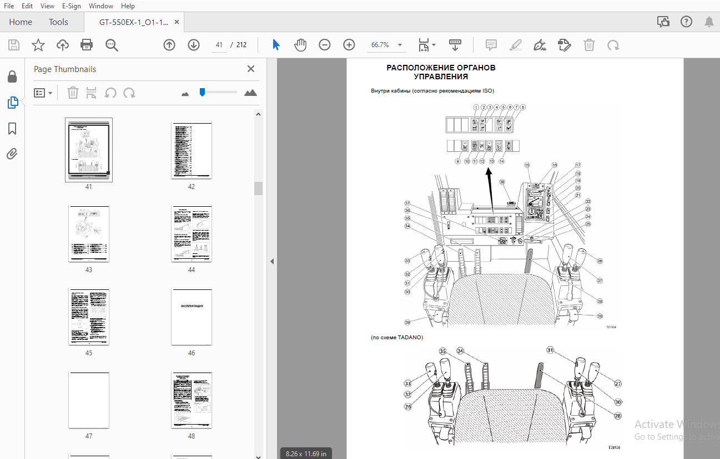Viewport: 720px width, 459px height.
Task: Click the security lock icon in sidebar
Action: click(x=12, y=76)
